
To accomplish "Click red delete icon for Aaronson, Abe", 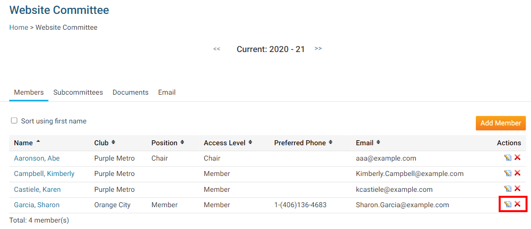I will 518,158.
